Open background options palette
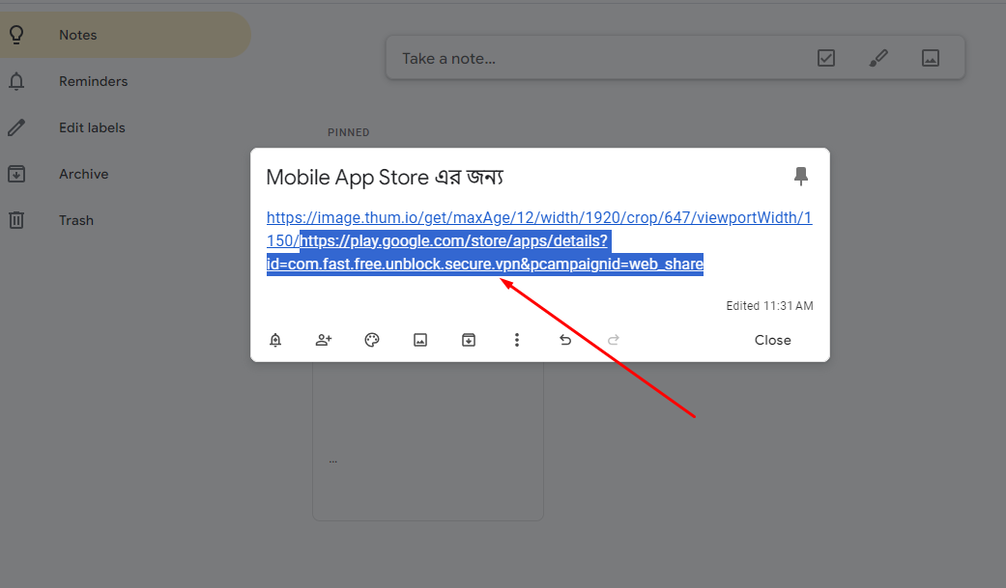The image size is (1006, 588). [x=372, y=340]
